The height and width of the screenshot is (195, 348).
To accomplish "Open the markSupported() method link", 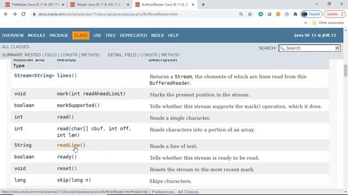I will 76,106.
